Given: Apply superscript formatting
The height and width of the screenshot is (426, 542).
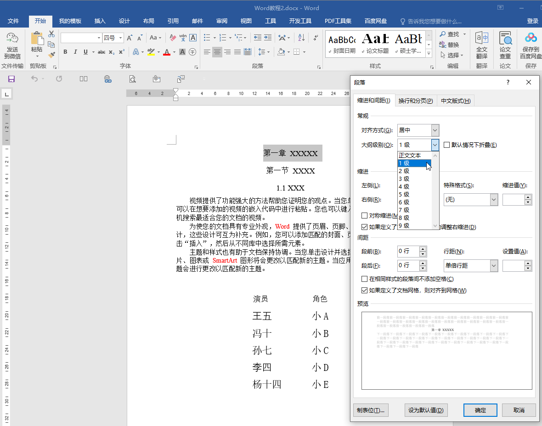Looking at the screenshot, I should 122,52.
